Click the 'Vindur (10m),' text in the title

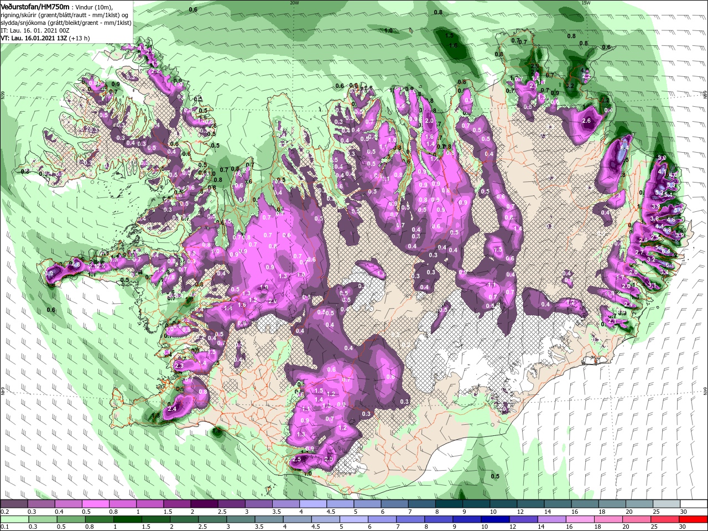coord(94,7)
